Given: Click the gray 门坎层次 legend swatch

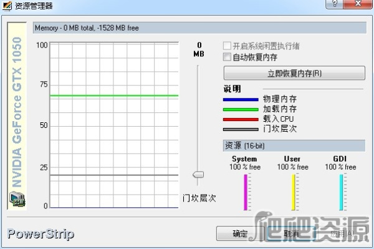Looking at the screenshot, I should tap(241, 129).
